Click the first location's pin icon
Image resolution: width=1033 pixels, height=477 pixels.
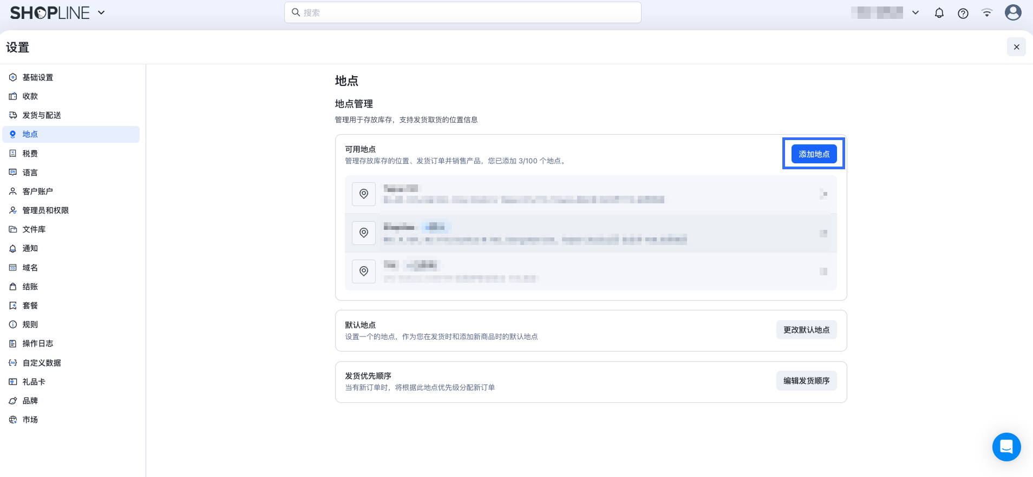(364, 194)
